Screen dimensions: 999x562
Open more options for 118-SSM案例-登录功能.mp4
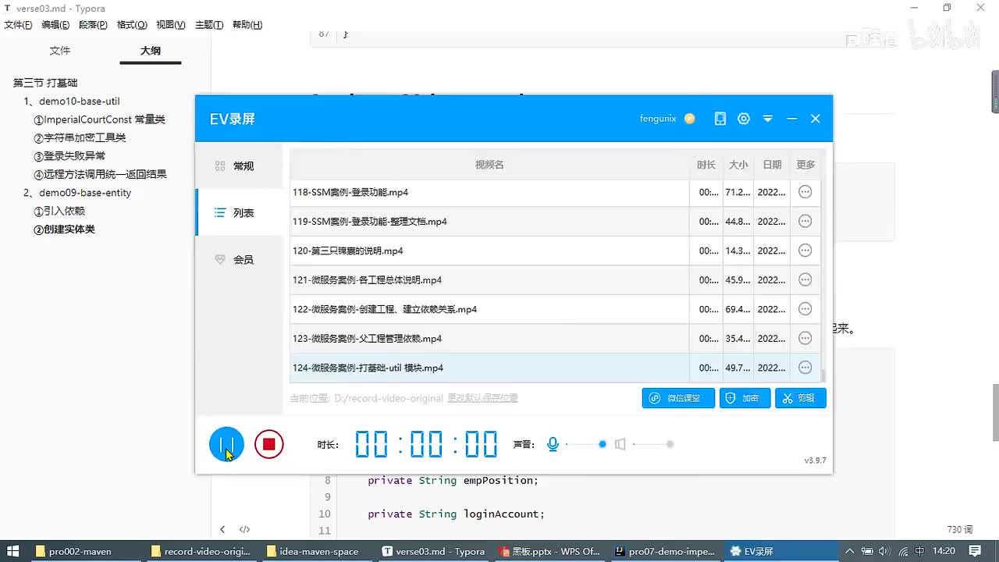[x=805, y=192]
